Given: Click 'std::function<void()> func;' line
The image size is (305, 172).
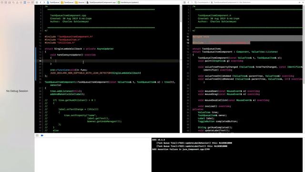Looking at the screenshot, I should point(69,70).
